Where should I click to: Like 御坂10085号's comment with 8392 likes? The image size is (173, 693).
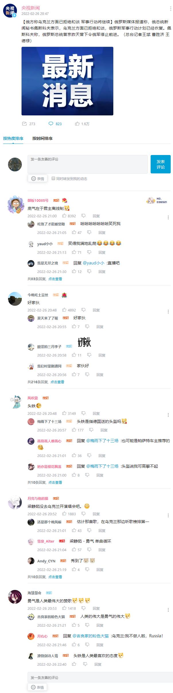(64, 216)
